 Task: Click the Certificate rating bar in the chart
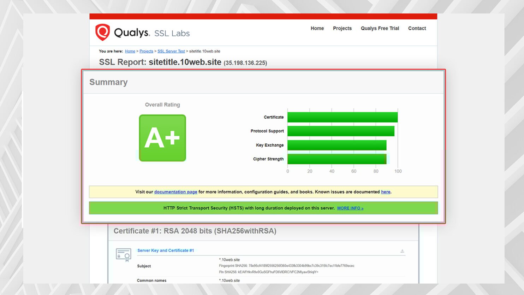point(343,117)
